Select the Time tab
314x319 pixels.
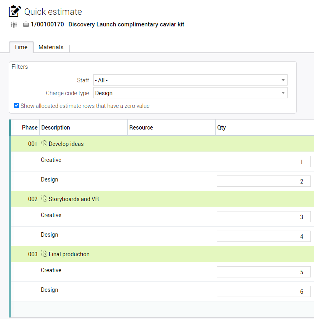[21, 47]
